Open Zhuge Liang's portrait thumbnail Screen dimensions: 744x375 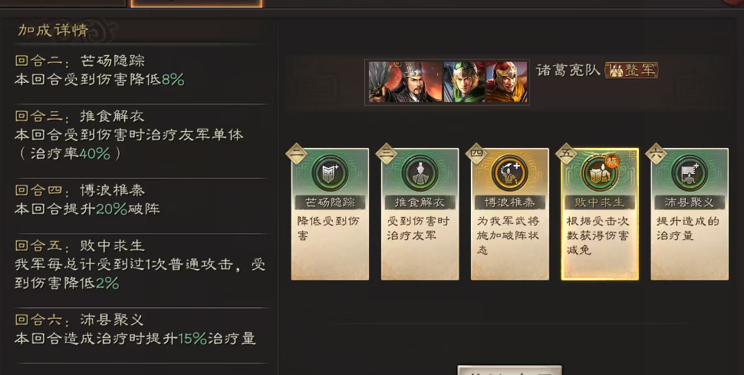[x=406, y=81]
